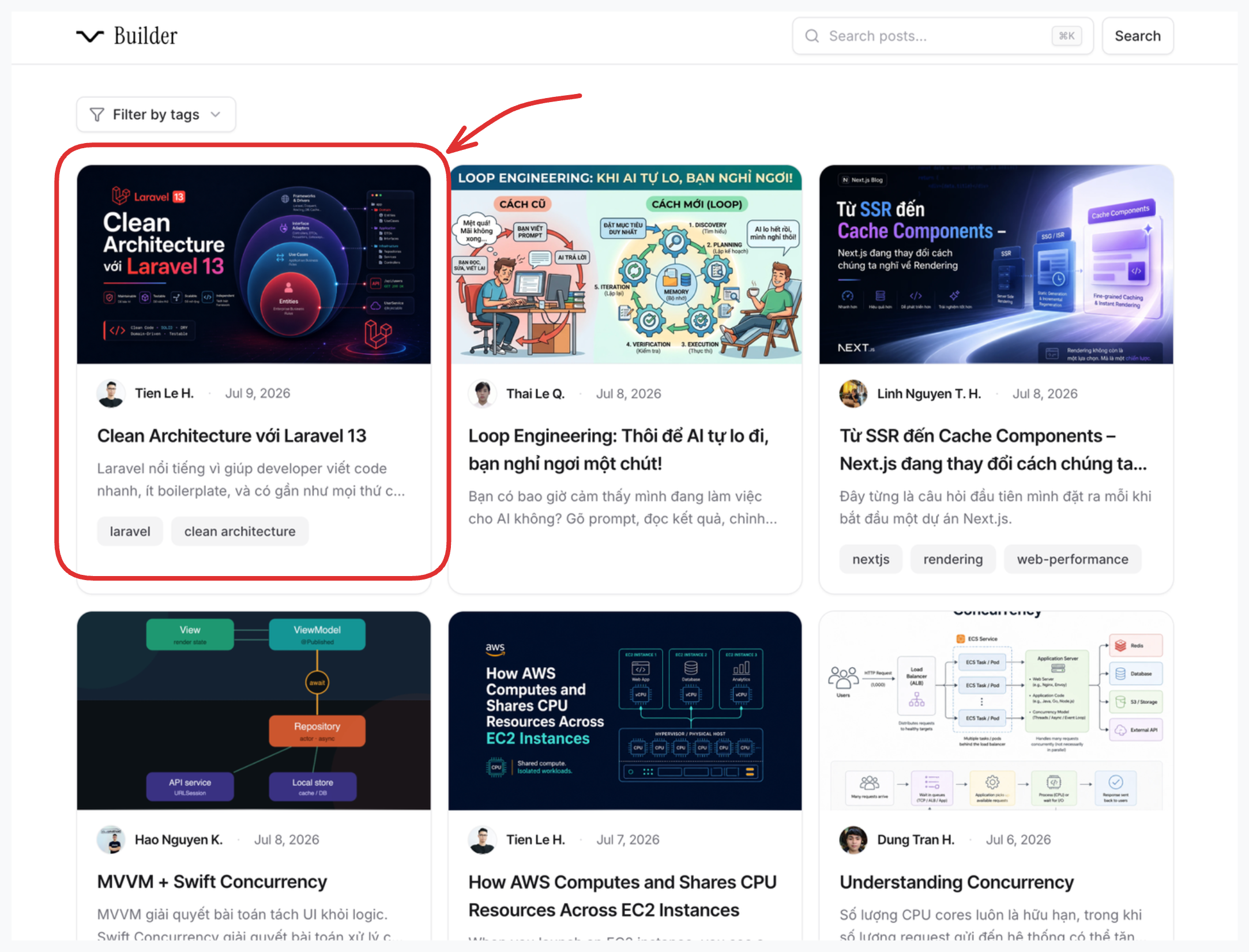Select the nextjs tag

[x=871, y=559]
